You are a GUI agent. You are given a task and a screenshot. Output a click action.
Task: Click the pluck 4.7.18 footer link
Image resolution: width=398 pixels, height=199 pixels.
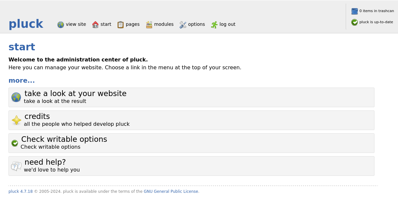click(21, 191)
